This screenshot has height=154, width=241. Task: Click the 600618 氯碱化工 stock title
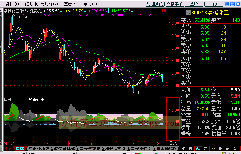[x=210, y=13]
